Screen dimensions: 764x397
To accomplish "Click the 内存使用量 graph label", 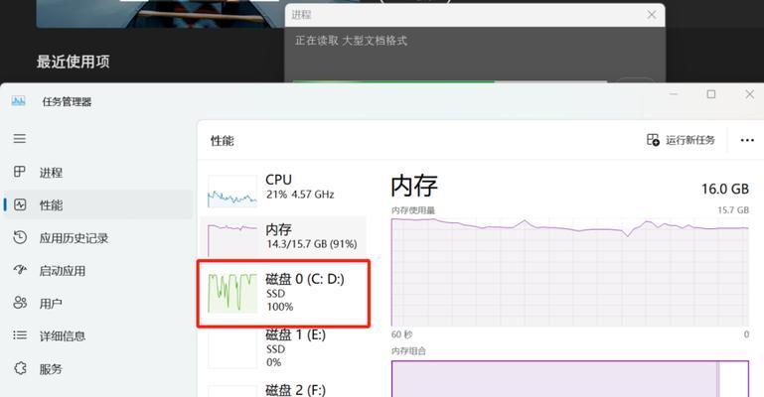I will 413,210.
